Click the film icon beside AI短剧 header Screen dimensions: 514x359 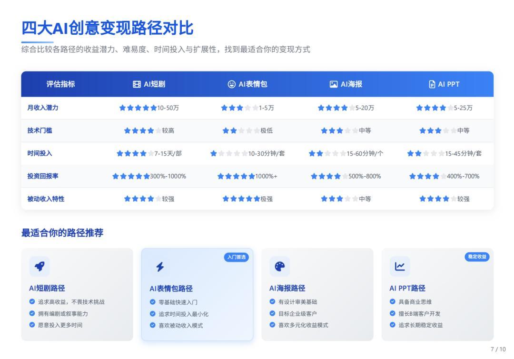click(x=137, y=84)
